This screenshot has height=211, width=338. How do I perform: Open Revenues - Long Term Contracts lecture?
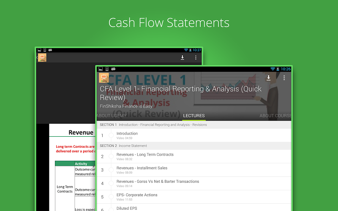tap(194, 156)
